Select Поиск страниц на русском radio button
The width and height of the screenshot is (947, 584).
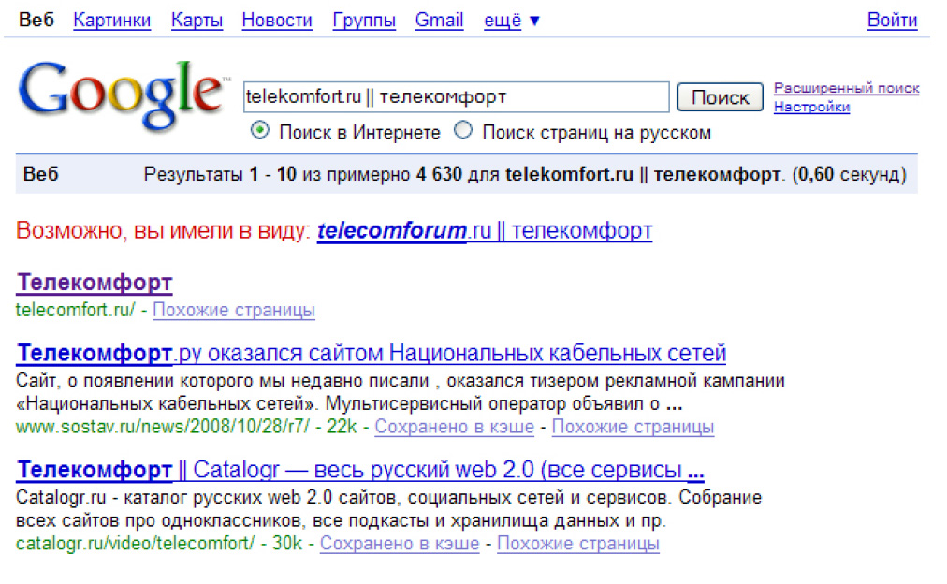[x=463, y=130]
